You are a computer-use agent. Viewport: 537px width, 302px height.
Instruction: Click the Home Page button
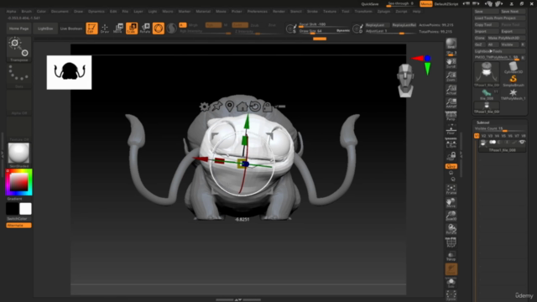click(x=18, y=29)
